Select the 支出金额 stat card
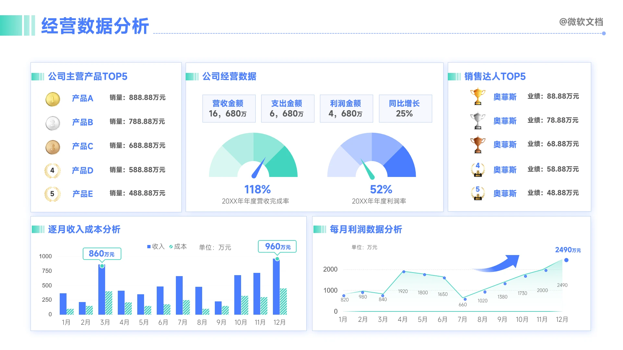The height and width of the screenshot is (350, 623). point(287,109)
